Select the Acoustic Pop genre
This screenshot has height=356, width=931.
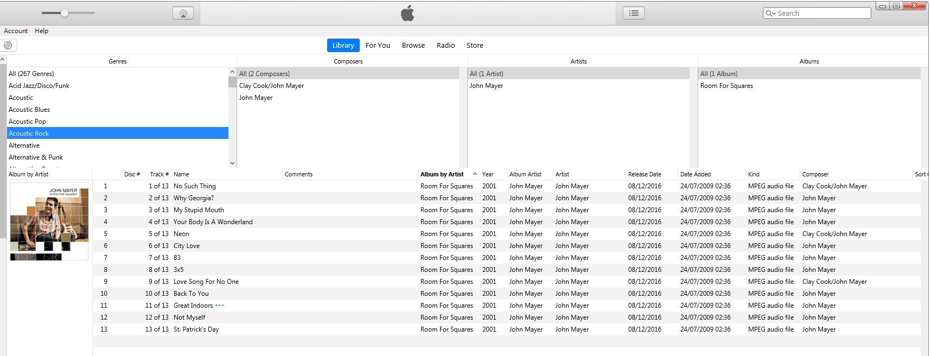point(118,122)
